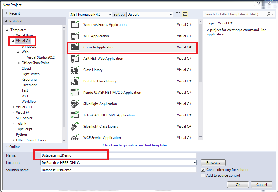
Task: Open the dialog Help question mark button
Action: click(258, 3)
